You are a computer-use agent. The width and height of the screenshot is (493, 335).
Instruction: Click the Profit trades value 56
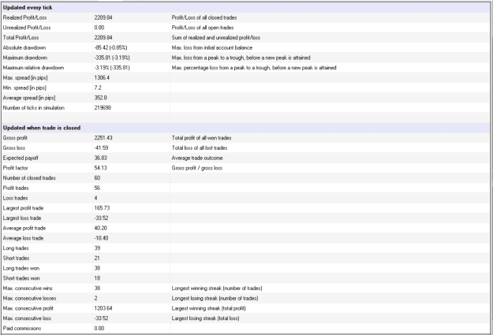click(x=97, y=188)
